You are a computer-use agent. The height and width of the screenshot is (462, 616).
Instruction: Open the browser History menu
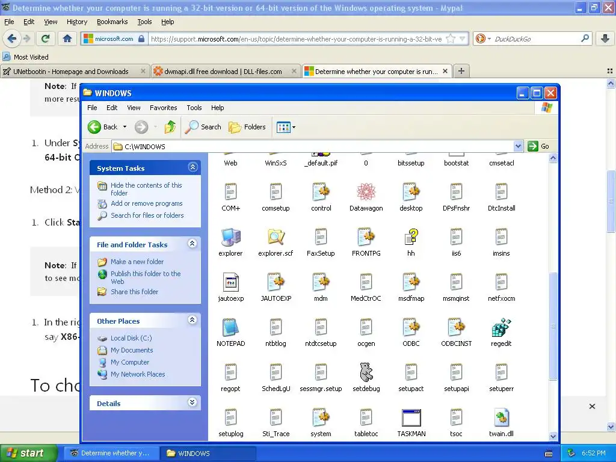(77, 22)
